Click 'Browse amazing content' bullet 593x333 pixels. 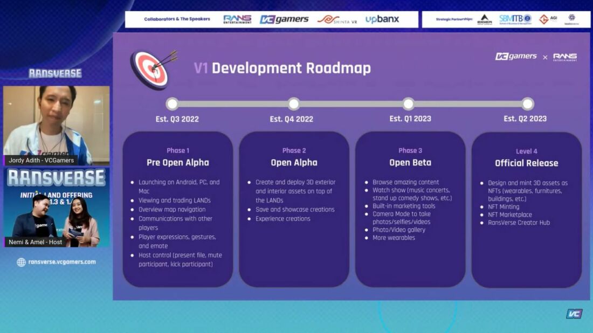(x=406, y=182)
